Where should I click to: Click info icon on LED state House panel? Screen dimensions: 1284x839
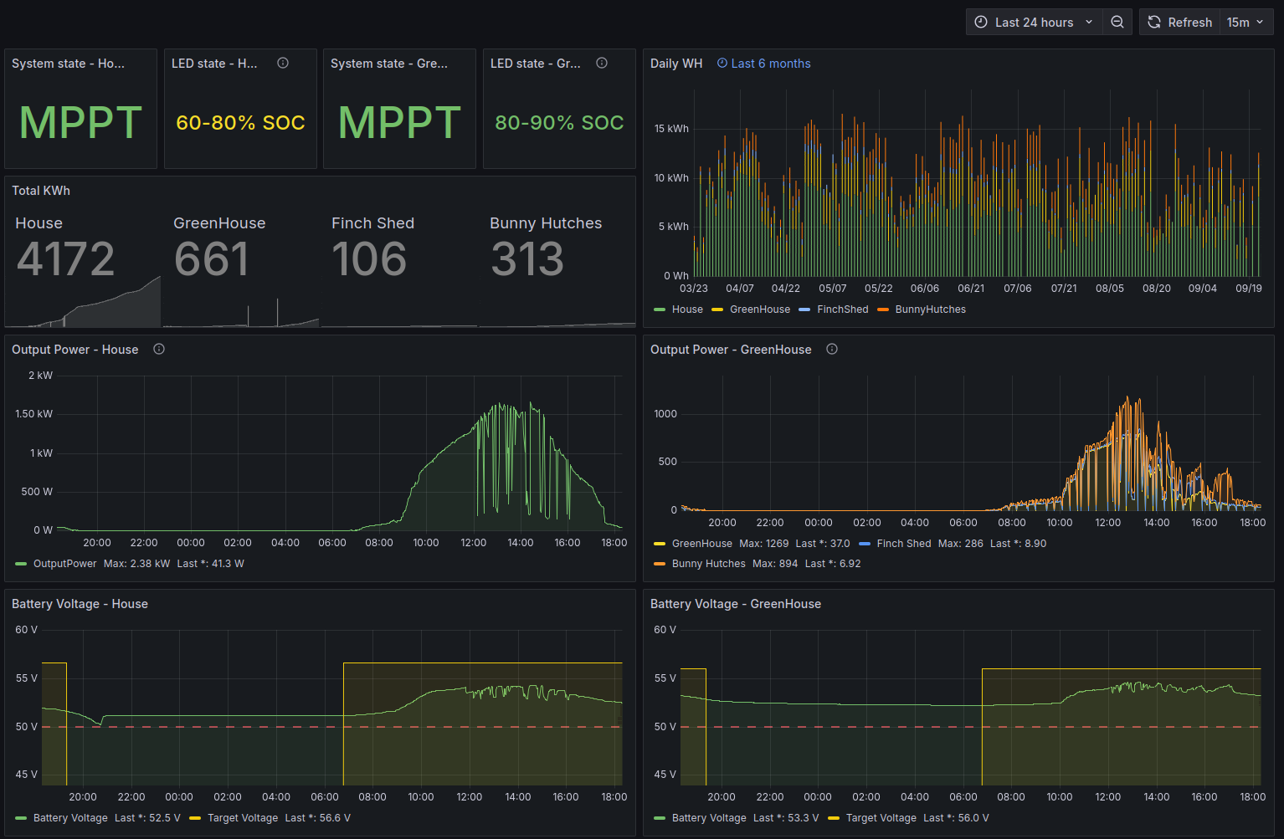point(283,64)
